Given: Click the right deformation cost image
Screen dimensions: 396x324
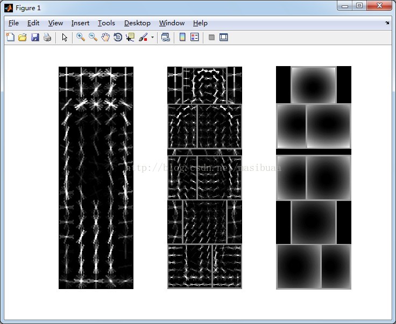Looking at the screenshot, I should (314, 178).
